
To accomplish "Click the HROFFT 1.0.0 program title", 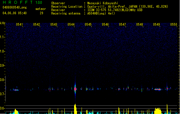I will (23, 2).
